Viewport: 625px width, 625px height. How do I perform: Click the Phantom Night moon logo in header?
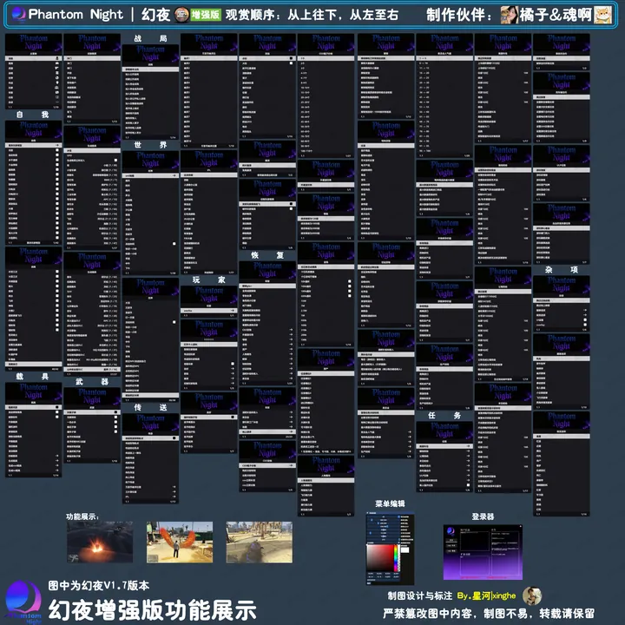[18, 15]
